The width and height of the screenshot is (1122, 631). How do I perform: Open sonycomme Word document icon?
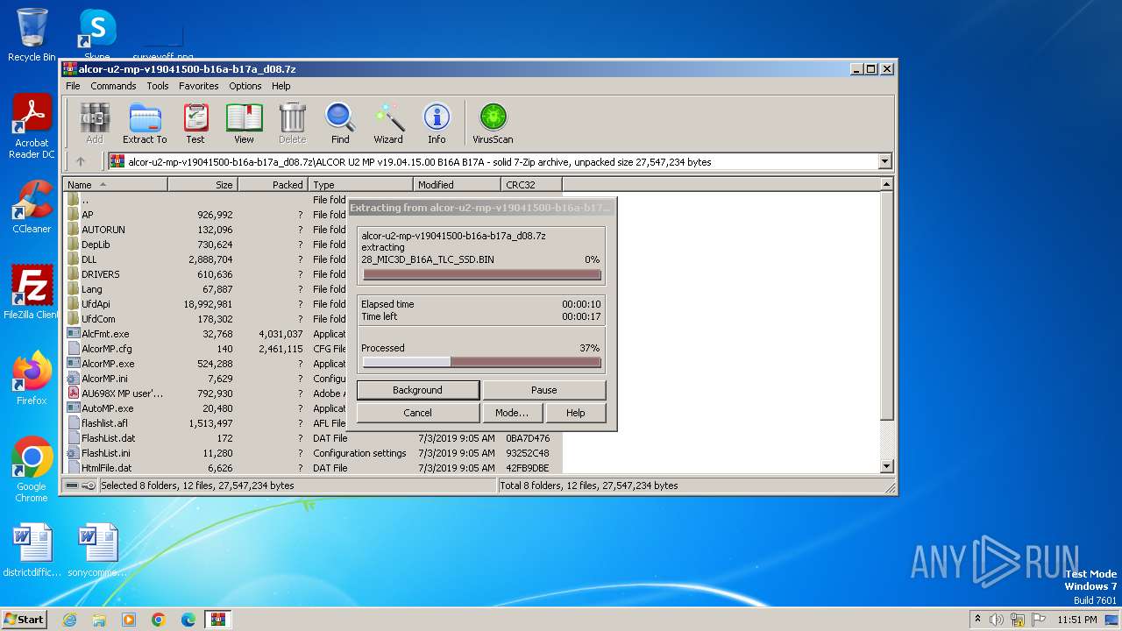pos(97,551)
